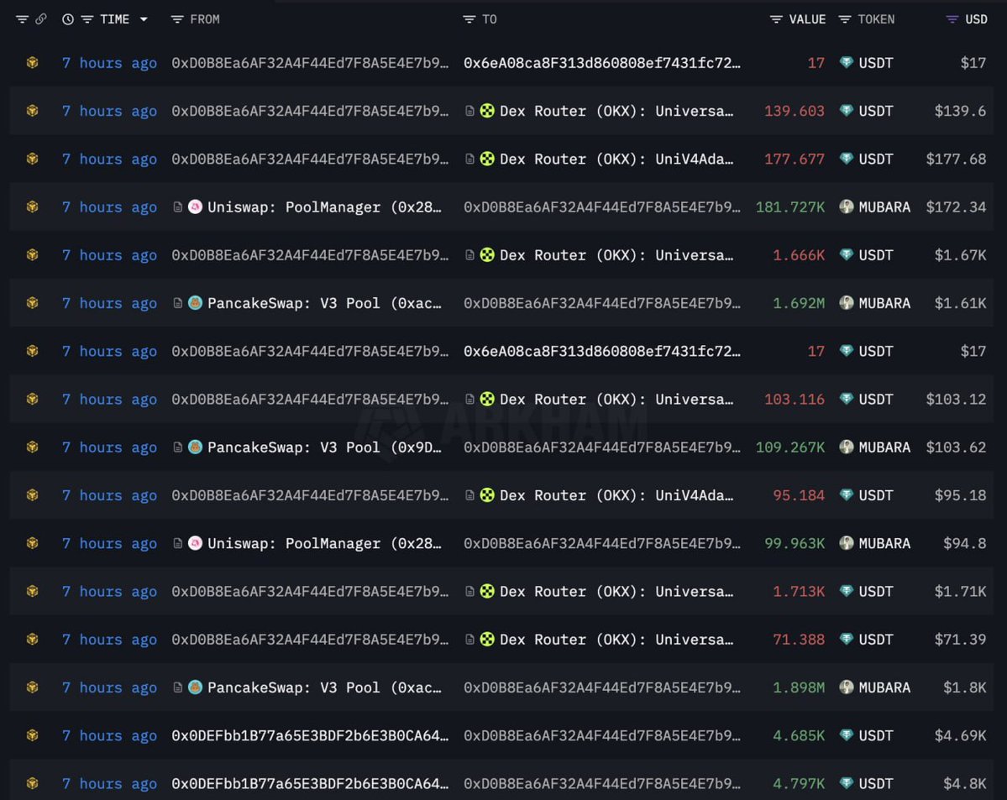Open the TOKEN column filter icon

coord(845,19)
